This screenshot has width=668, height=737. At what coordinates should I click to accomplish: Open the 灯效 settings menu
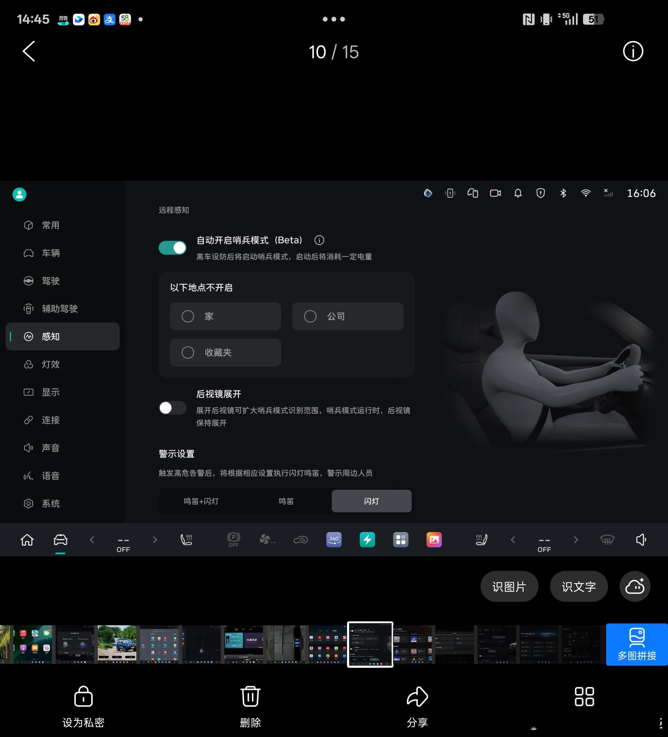tap(51, 364)
